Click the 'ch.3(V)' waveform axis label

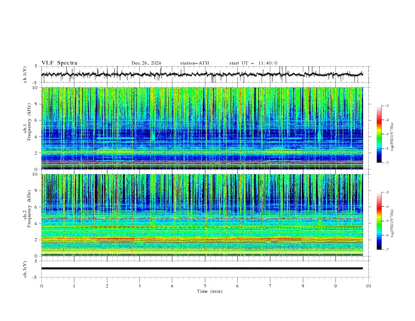[25, 269]
